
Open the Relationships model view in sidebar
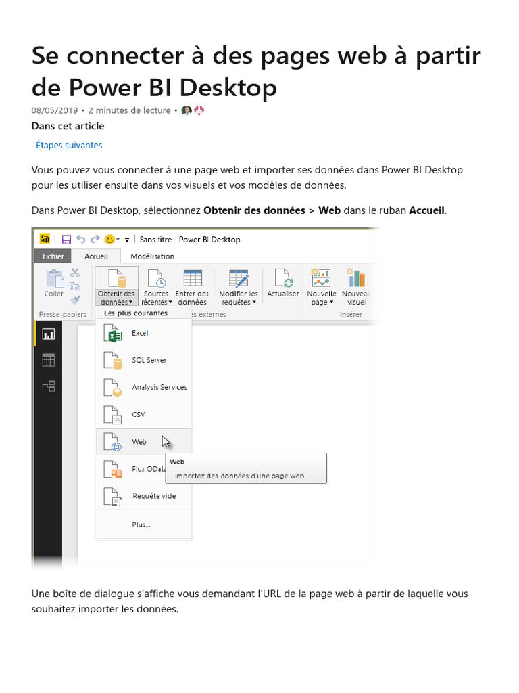click(x=48, y=386)
